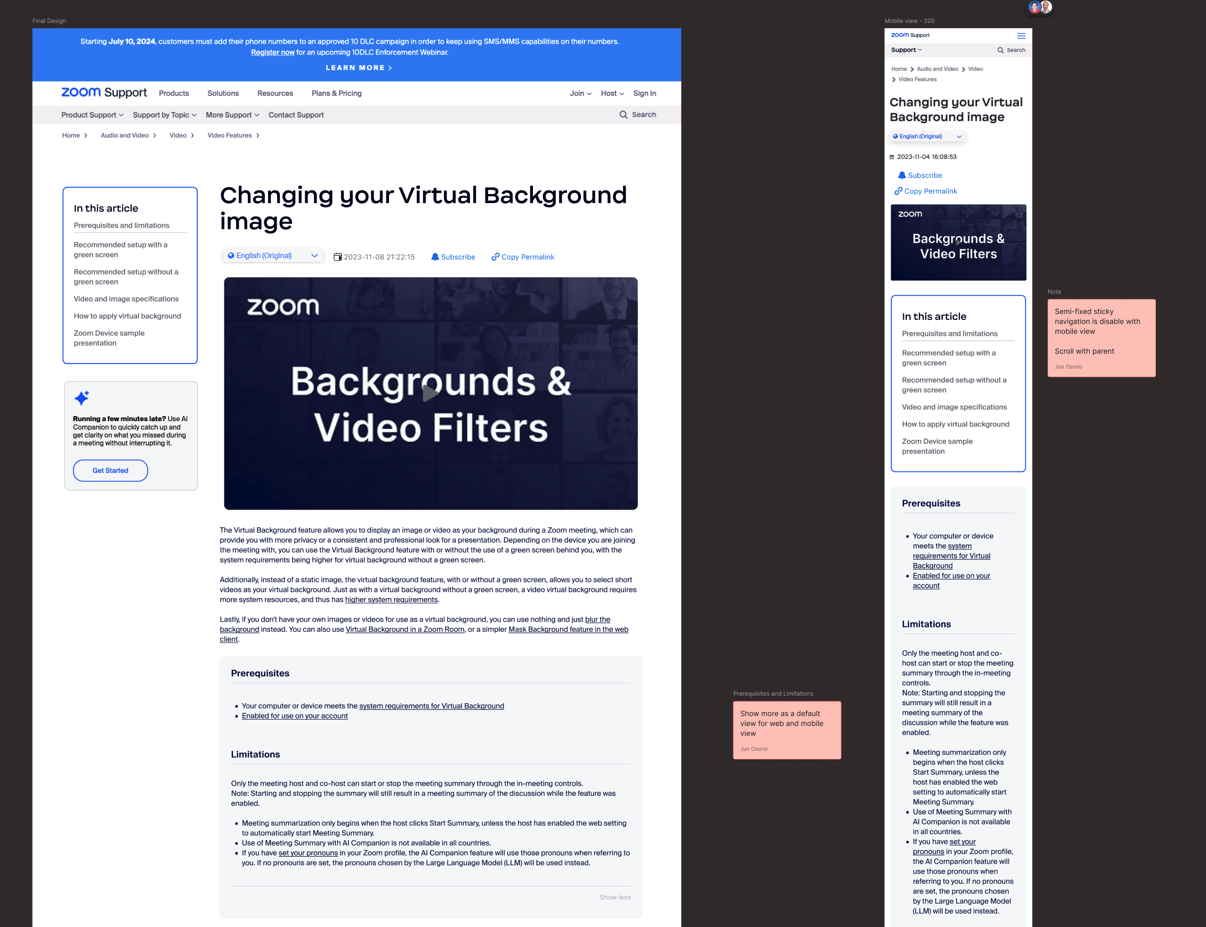Open mobile Support dropdown
The width and height of the screenshot is (1206, 927).
(906, 50)
